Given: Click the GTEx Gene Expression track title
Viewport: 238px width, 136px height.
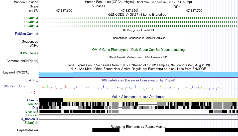Looking at the screenshot, I should tap(138, 65).
